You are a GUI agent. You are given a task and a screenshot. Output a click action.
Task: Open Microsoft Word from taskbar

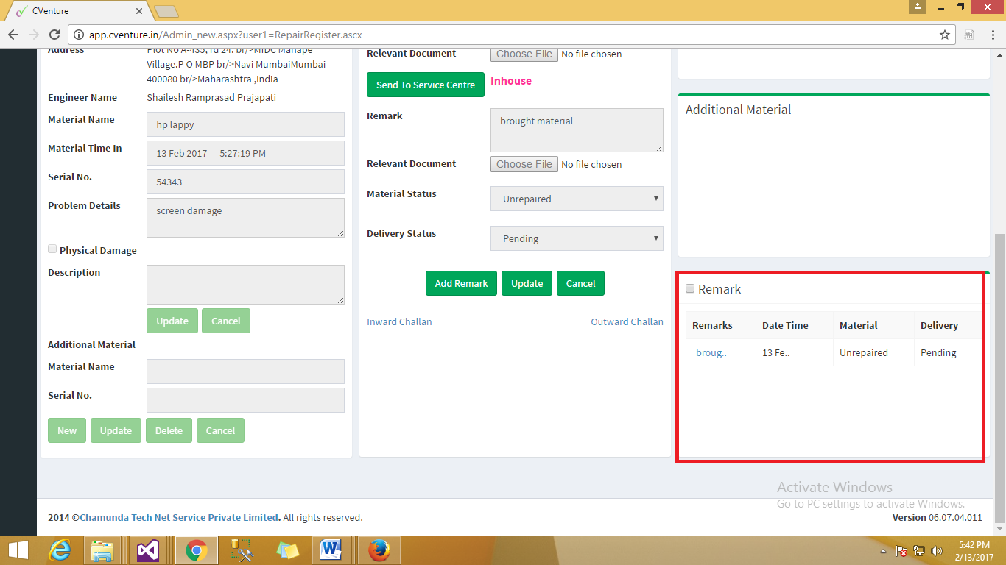pos(333,550)
